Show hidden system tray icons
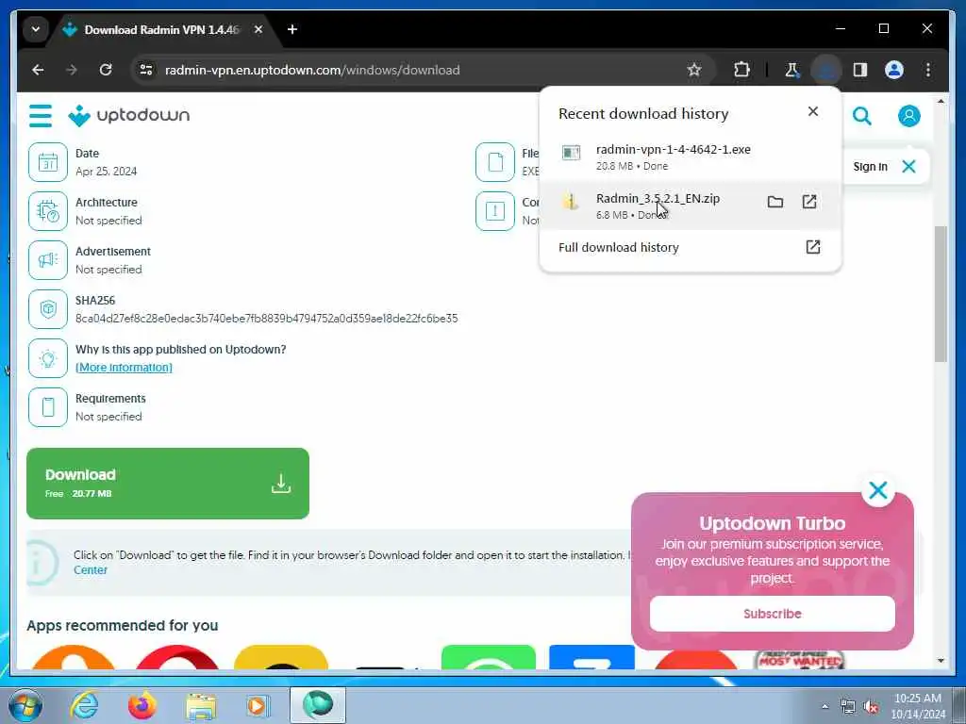 [x=824, y=707]
